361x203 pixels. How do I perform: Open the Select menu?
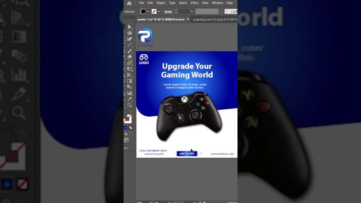coord(183,3)
